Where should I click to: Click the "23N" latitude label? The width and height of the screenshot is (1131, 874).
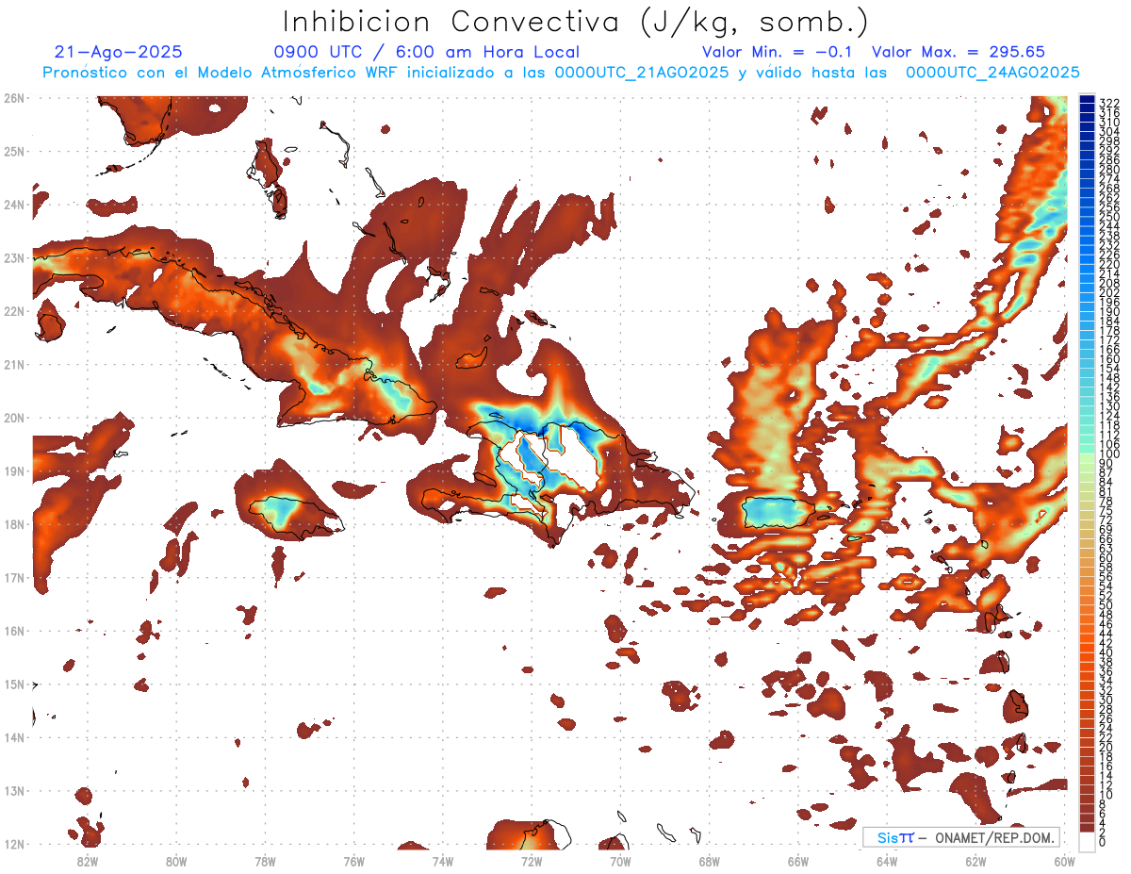[13, 257]
